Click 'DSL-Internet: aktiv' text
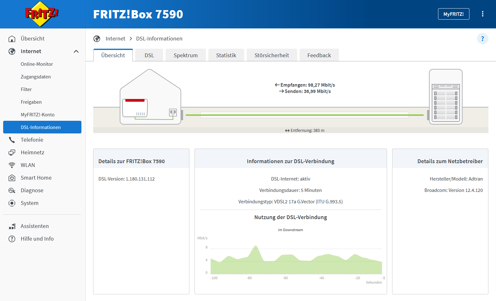 pos(290,179)
